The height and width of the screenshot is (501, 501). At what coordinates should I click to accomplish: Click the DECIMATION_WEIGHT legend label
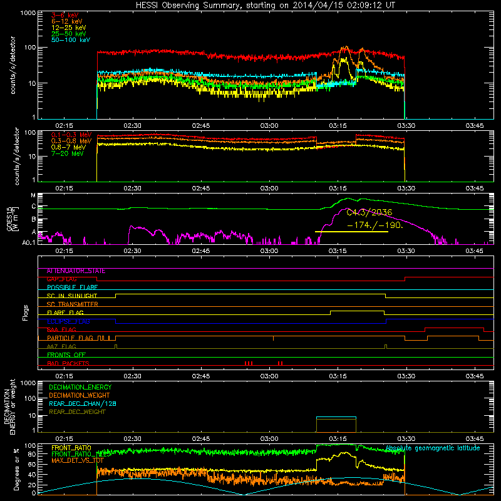point(80,395)
